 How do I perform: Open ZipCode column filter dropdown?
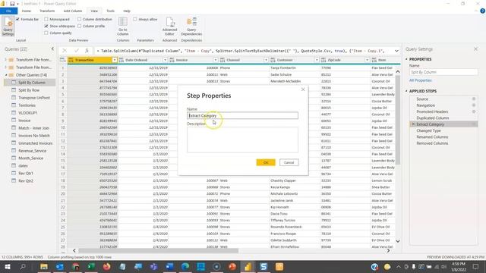(367, 60)
